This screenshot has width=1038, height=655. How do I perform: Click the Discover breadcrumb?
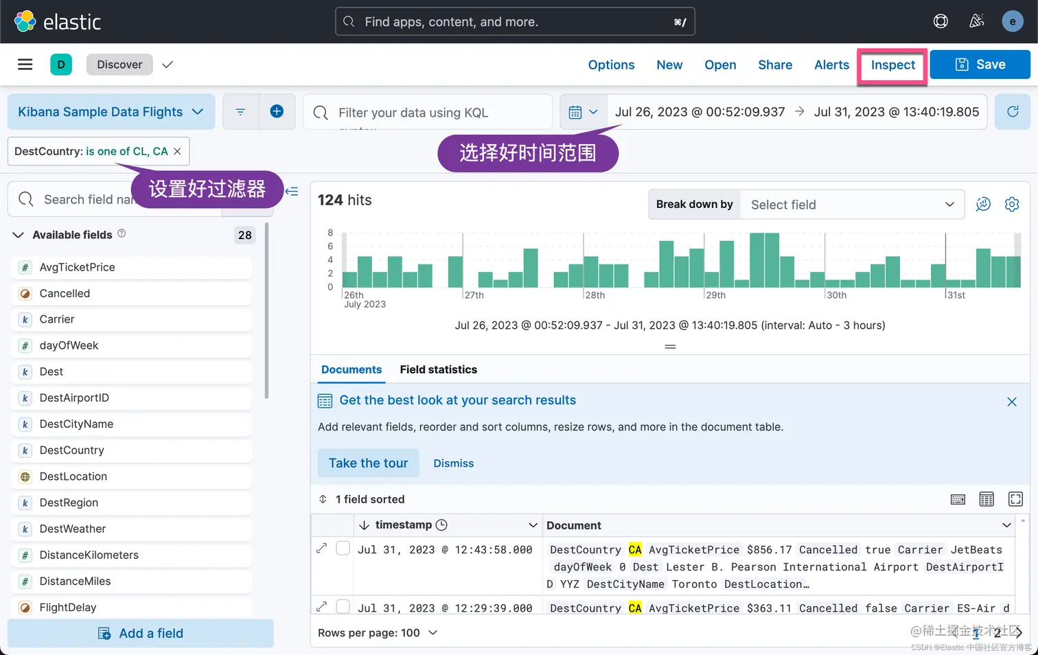tap(119, 65)
